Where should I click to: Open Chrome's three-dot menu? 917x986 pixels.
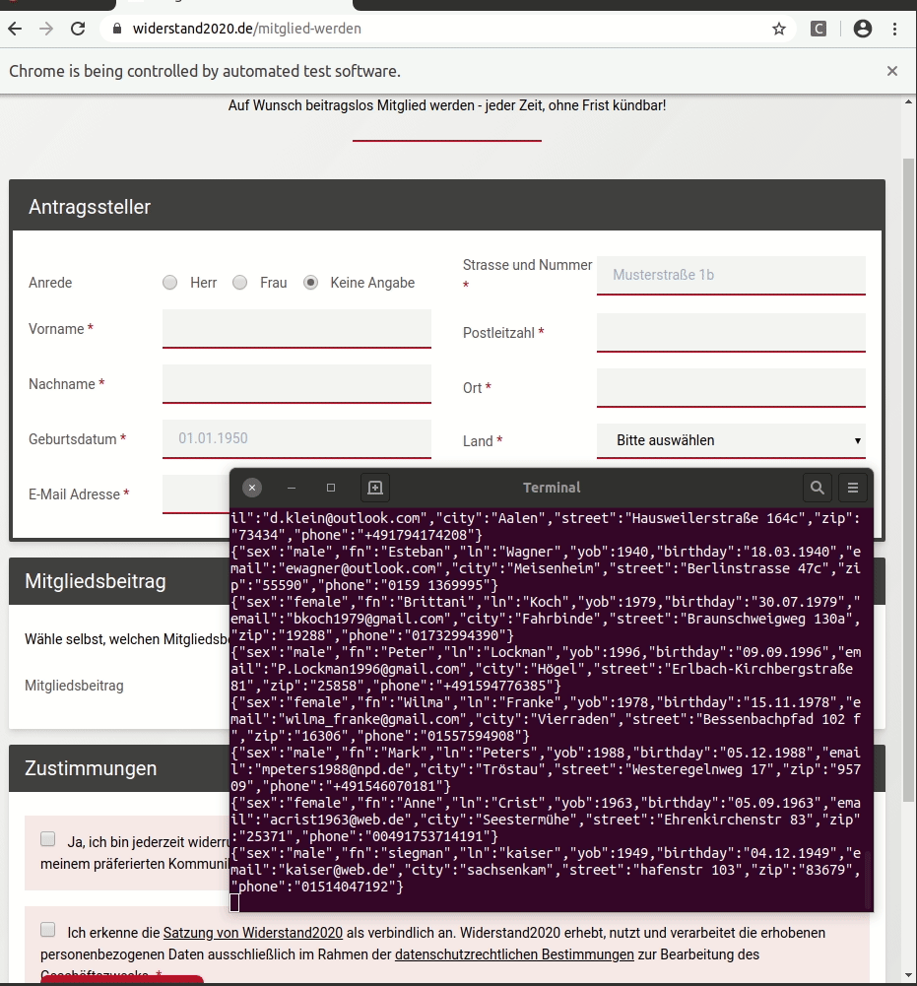pos(895,29)
